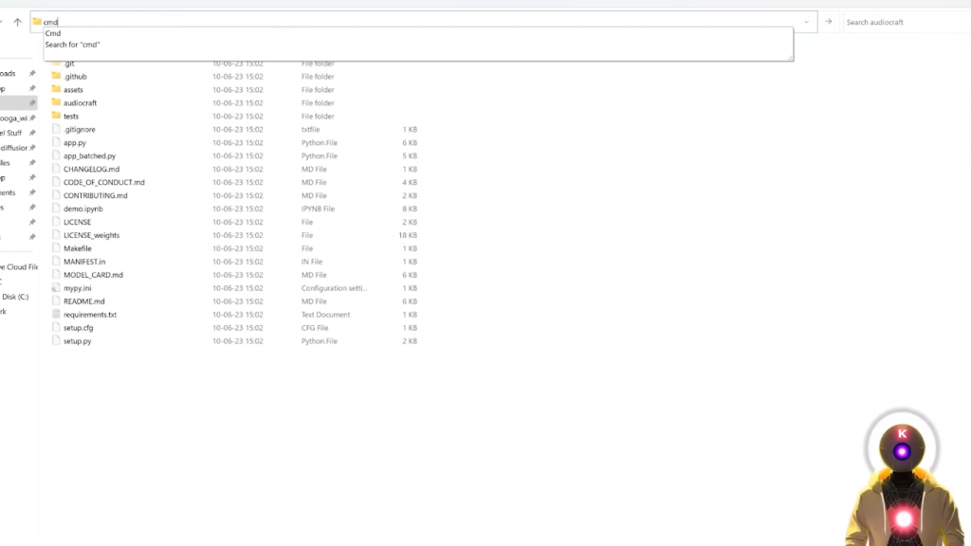Select the assets folder icon

56,89
